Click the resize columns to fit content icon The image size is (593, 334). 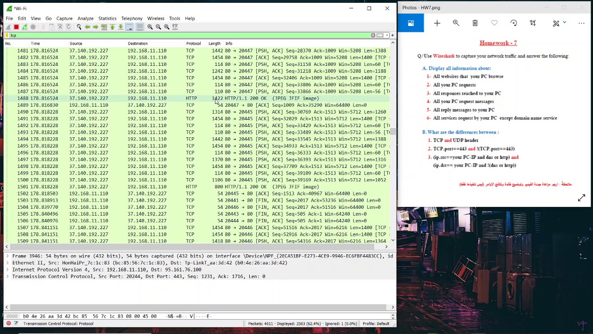(x=175, y=27)
